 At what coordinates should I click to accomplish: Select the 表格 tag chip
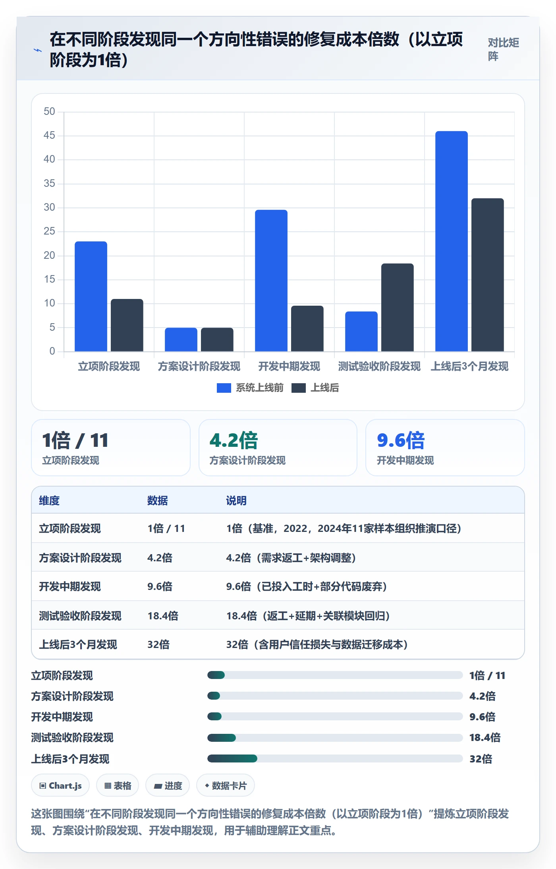pyautogui.click(x=118, y=786)
